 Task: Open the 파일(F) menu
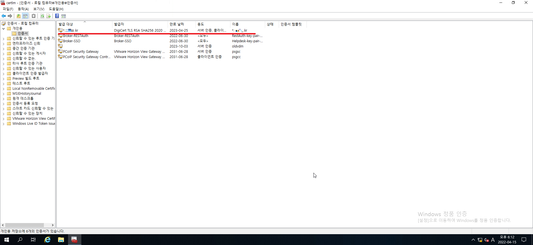[x=8, y=9]
